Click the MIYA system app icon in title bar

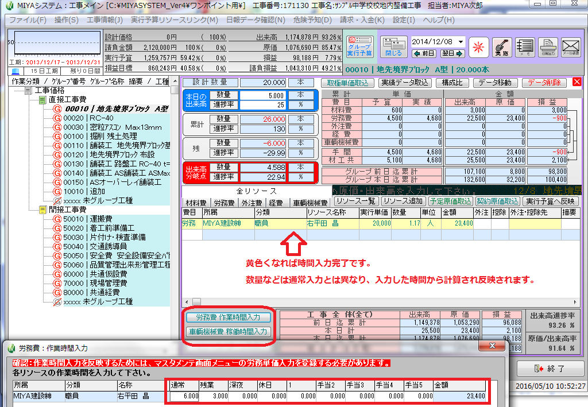(x=10, y=5)
